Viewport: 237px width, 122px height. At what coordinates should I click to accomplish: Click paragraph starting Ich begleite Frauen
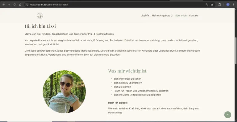(x=111, y=42)
